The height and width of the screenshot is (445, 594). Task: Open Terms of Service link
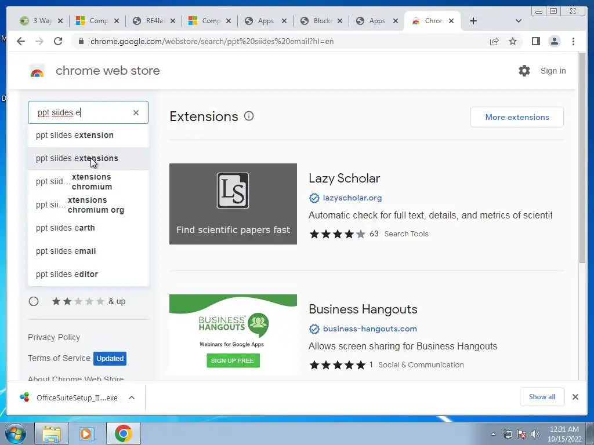pyautogui.click(x=59, y=358)
